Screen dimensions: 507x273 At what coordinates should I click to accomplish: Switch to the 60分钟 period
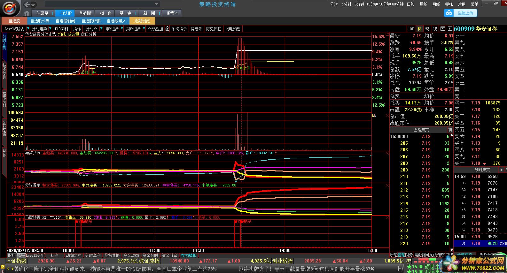(x=398, y=4)
